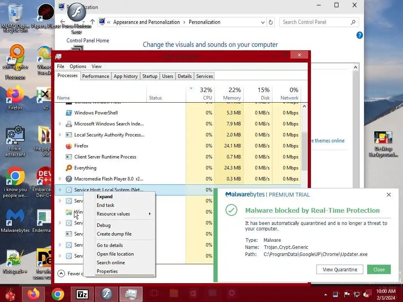Open the Options menu in Task Manager

tap(78, 66)
